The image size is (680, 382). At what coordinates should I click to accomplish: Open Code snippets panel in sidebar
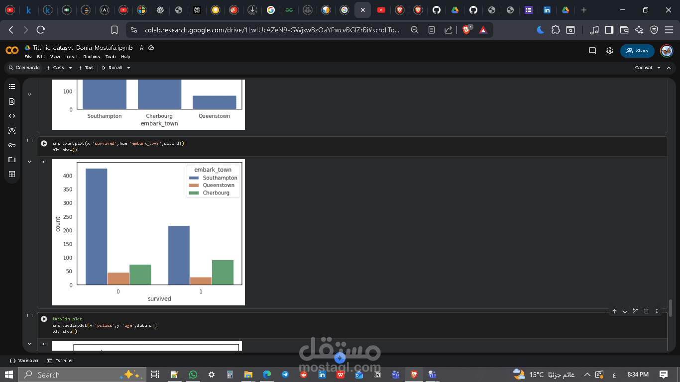tap(12, 116)
